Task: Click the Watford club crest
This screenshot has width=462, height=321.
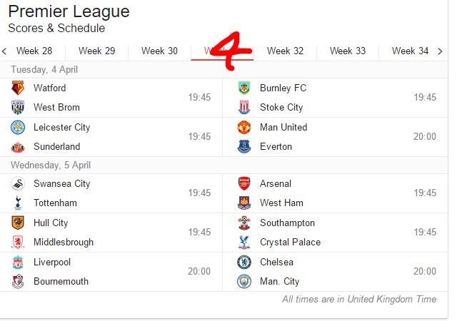Action: pyautogui.click(x=18, y=88)
